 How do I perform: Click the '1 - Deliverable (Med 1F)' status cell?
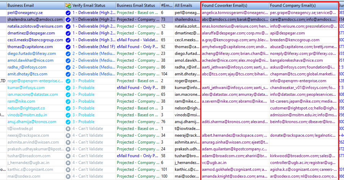(x=94, y=47)
